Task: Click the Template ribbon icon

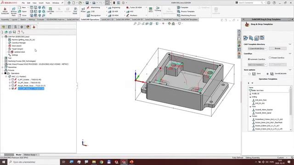Action: point(183,7)
